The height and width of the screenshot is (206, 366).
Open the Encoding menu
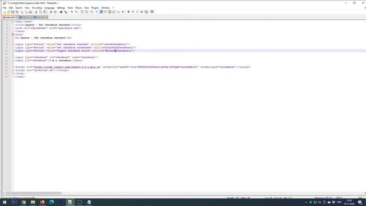coord(37,7)
